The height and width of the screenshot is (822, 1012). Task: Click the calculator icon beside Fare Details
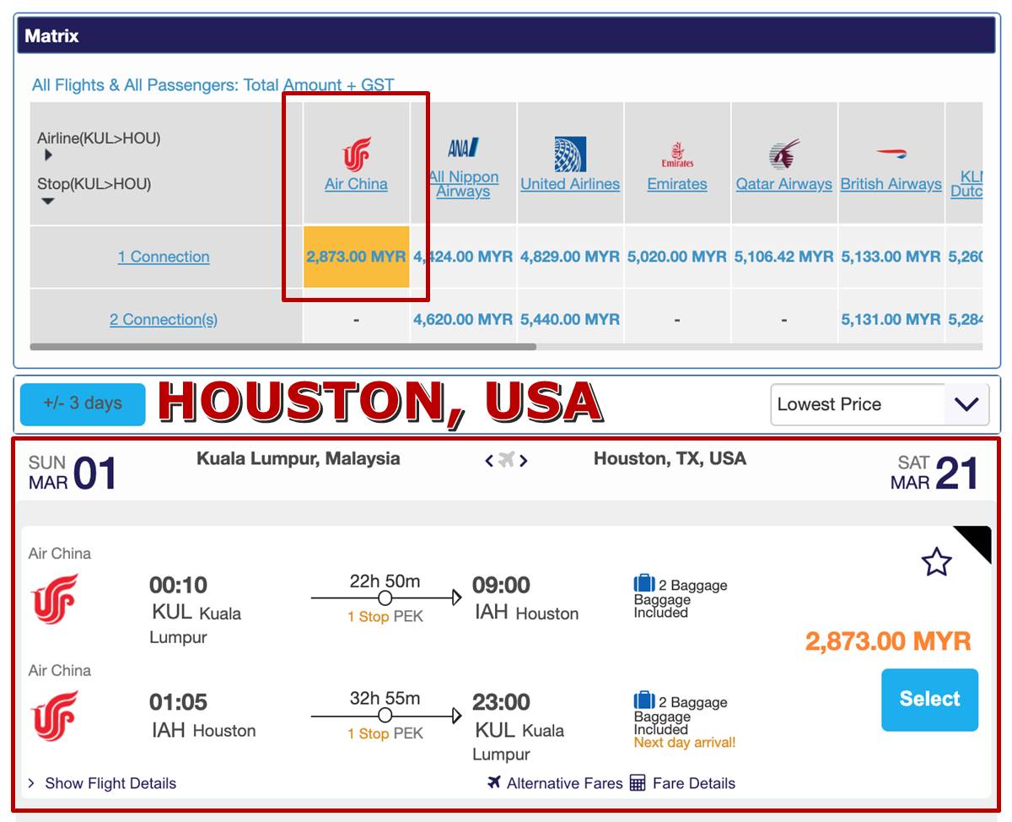pyautogui.click(x=638, y=783)
